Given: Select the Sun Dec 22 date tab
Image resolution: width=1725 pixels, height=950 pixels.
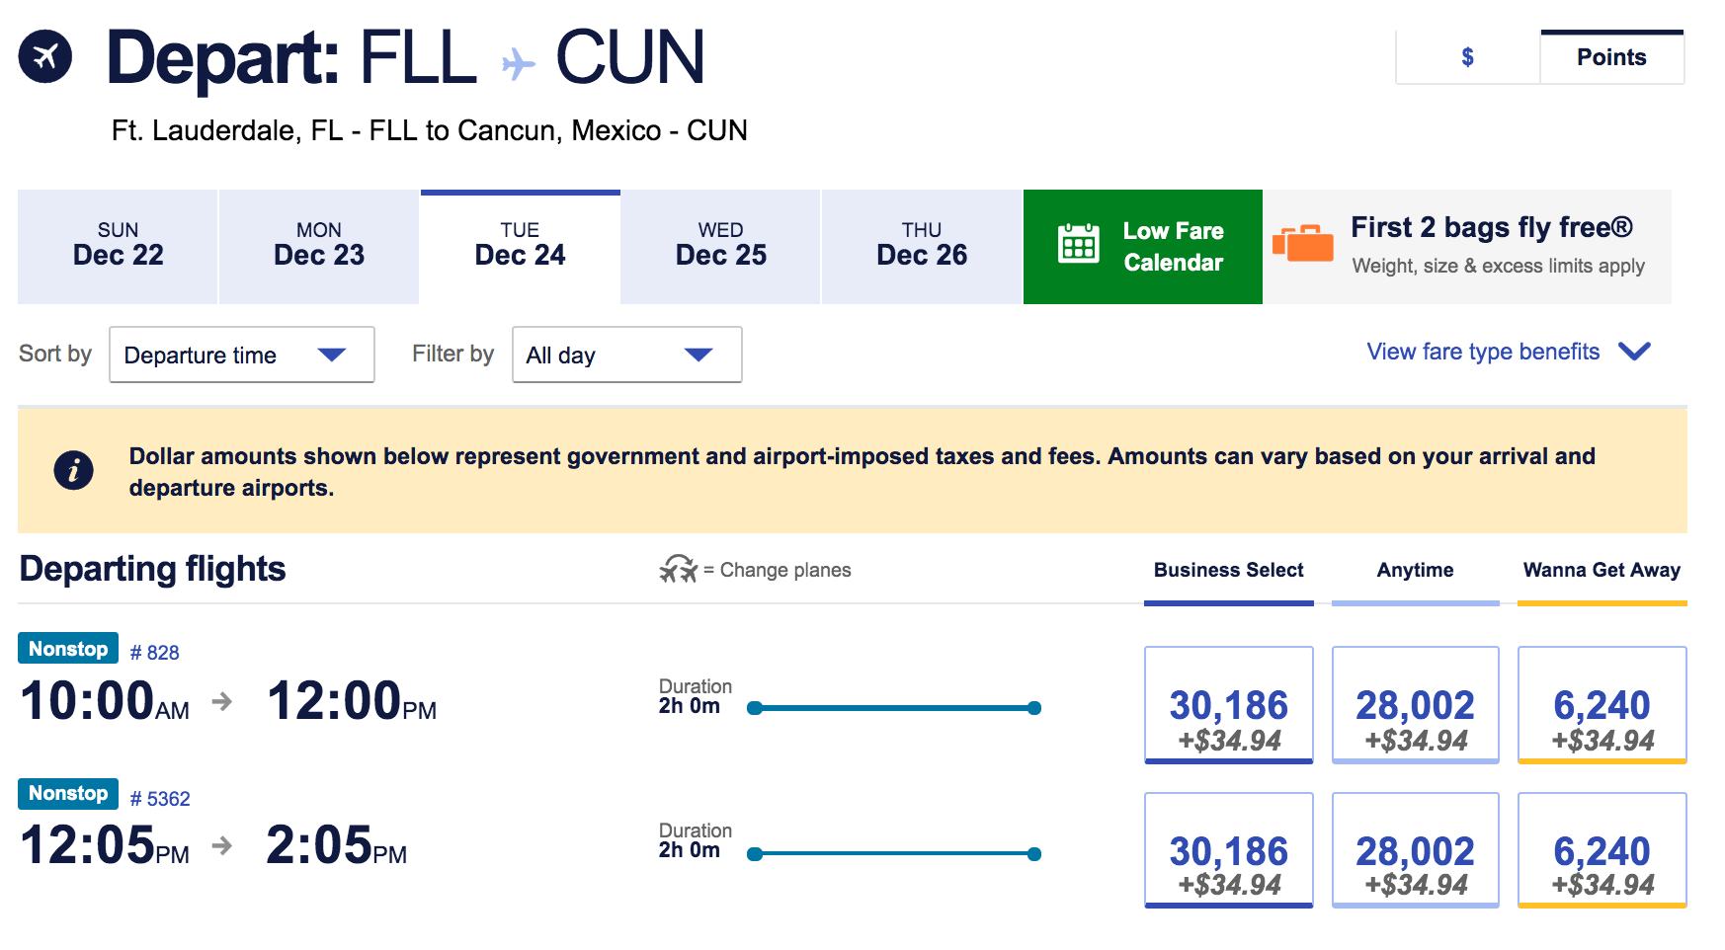Looking at the screenshot, I should tap(118, 246).
